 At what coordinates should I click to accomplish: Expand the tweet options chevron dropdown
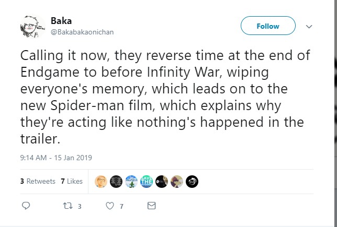pos(309,27)
